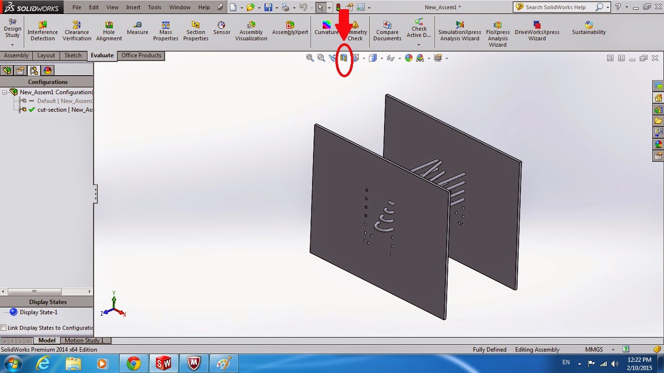Click the status bar quick tips help icon
Image resolution: width=664 pixels, height=373 pixels.
[x=626, y=349]
